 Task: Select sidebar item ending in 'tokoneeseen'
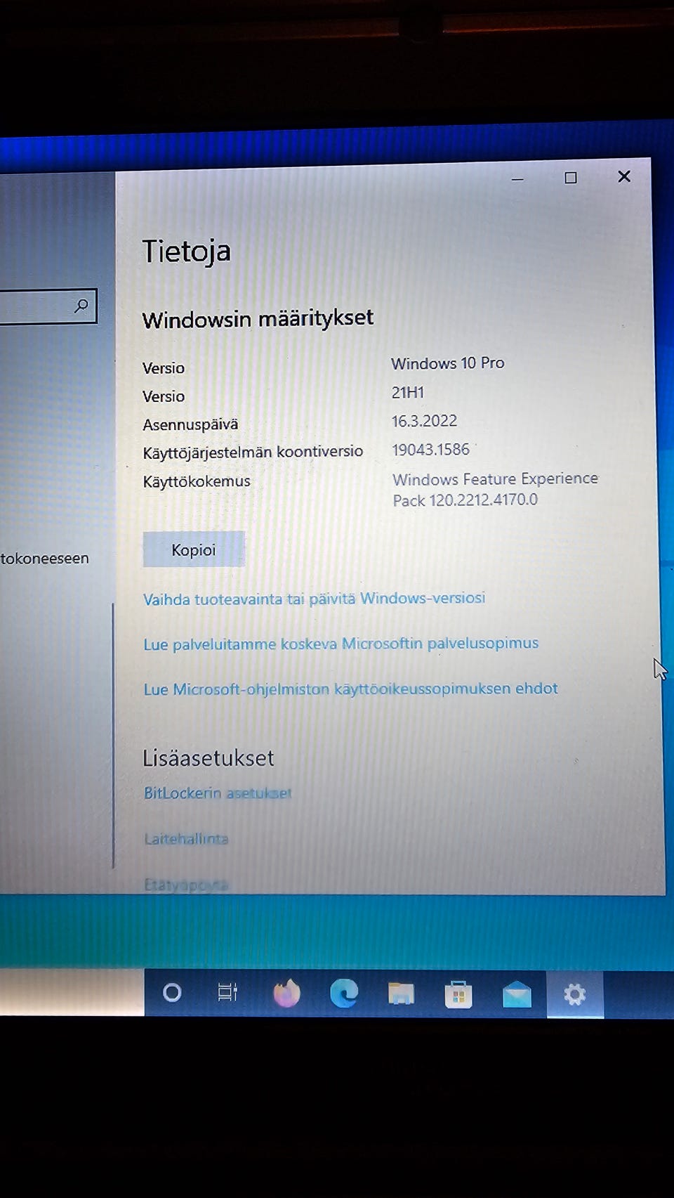pyautogui.click(x=45, y=559)
